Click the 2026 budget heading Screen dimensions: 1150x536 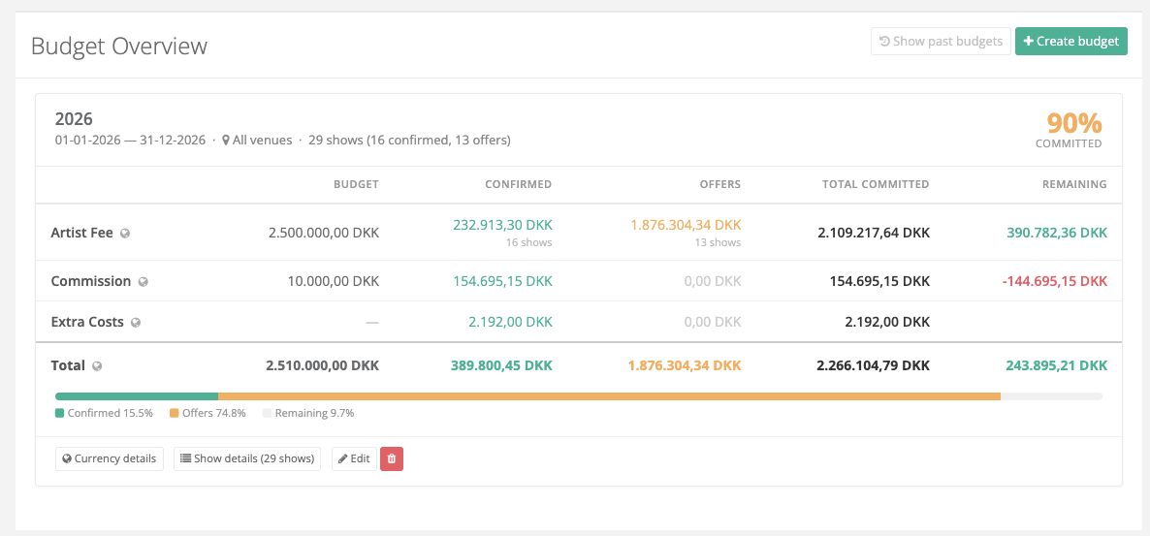point(74,119)
